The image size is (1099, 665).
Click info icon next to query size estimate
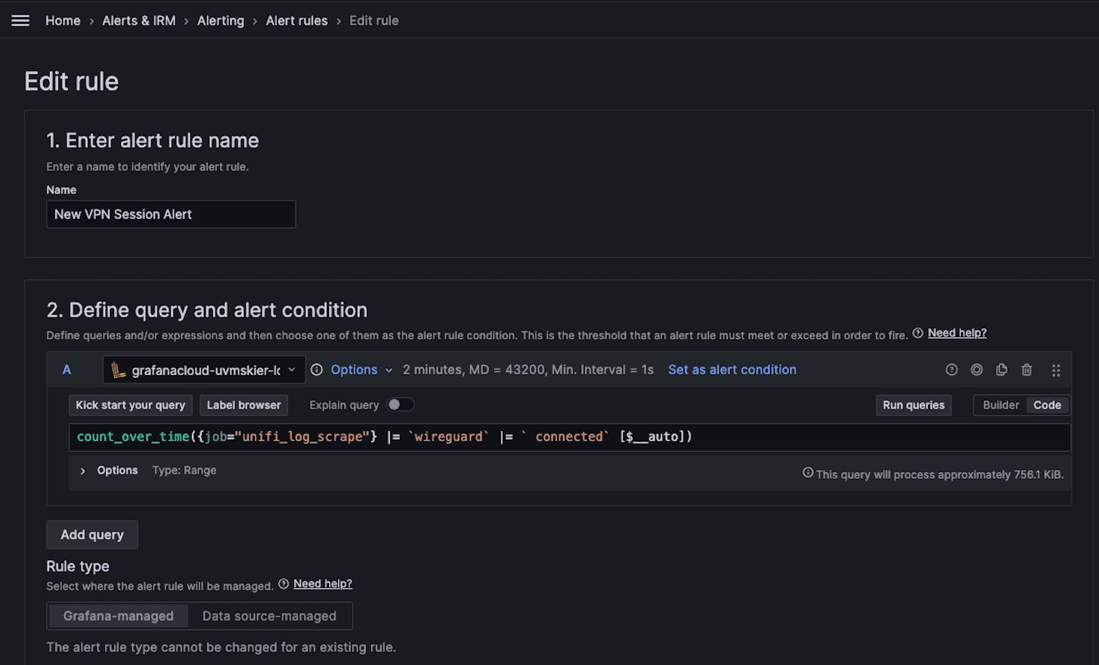pyautogui.click(x=808, y=473)
